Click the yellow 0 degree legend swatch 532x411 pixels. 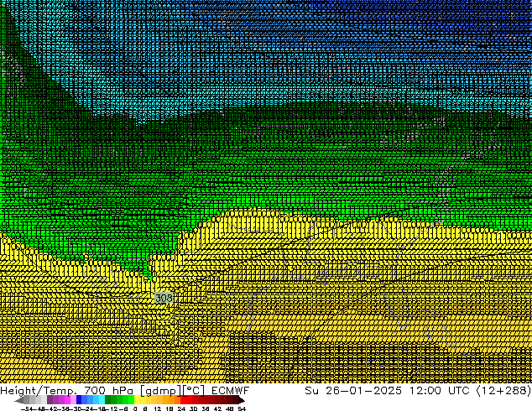pyautogui.click(x=137, y=400)
